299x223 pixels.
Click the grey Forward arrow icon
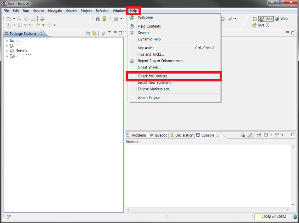coord(49,25)
